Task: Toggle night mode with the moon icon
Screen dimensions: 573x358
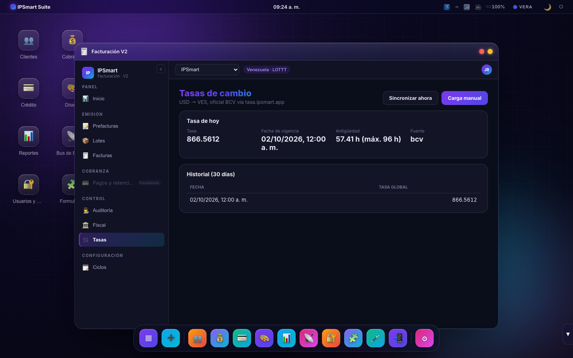Action: click(x=548, y=7)
